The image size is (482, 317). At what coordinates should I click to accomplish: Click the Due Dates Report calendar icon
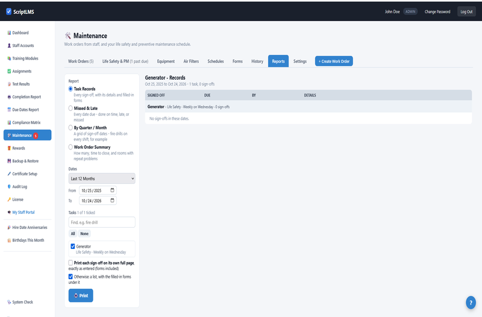tap(9, 110)
